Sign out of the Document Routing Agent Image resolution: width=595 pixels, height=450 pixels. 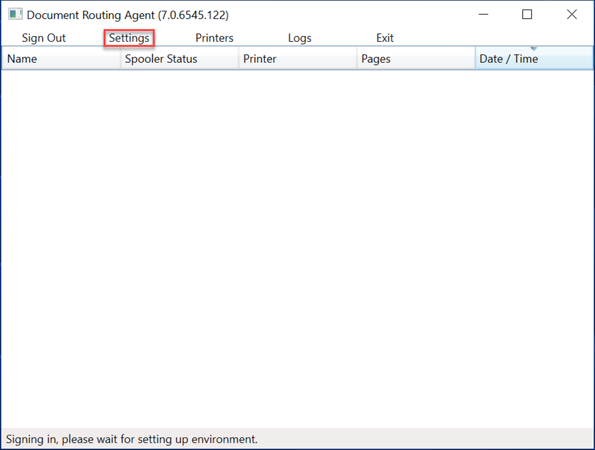click(x=43, y=37)
